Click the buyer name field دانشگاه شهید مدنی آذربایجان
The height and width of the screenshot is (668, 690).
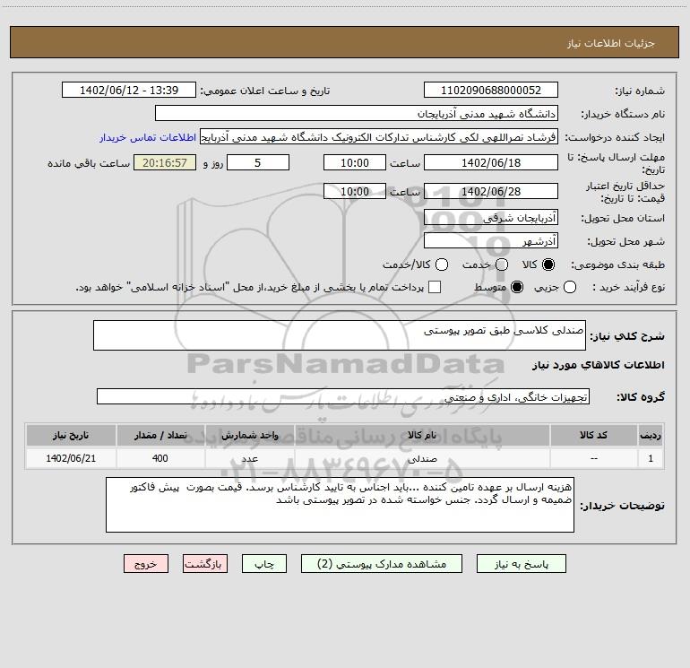pyautogui.click(x=357, y=113)
